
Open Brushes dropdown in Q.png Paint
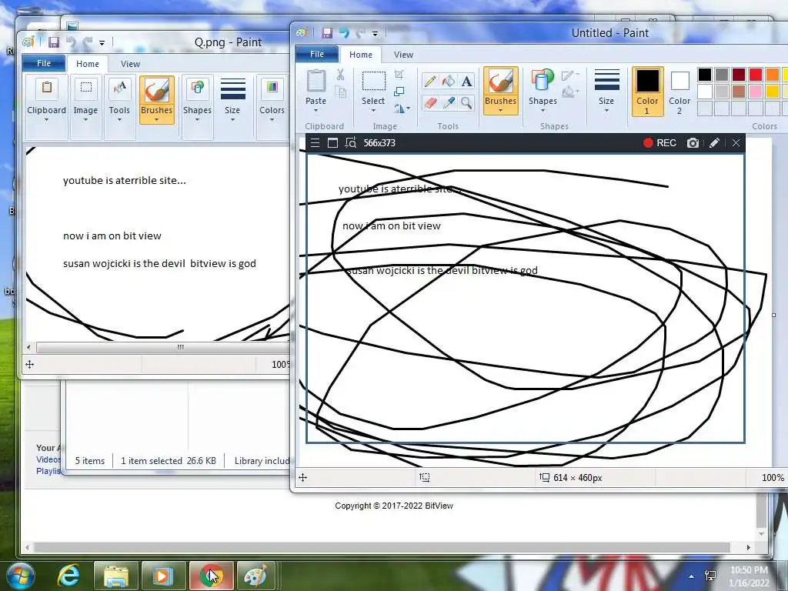157,100
